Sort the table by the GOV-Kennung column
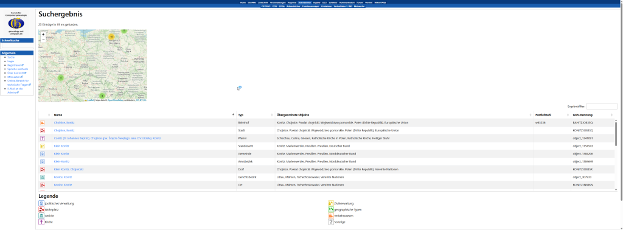Image resolution: width=623 pixels, height=230 pixels. (x=593, y=115)
